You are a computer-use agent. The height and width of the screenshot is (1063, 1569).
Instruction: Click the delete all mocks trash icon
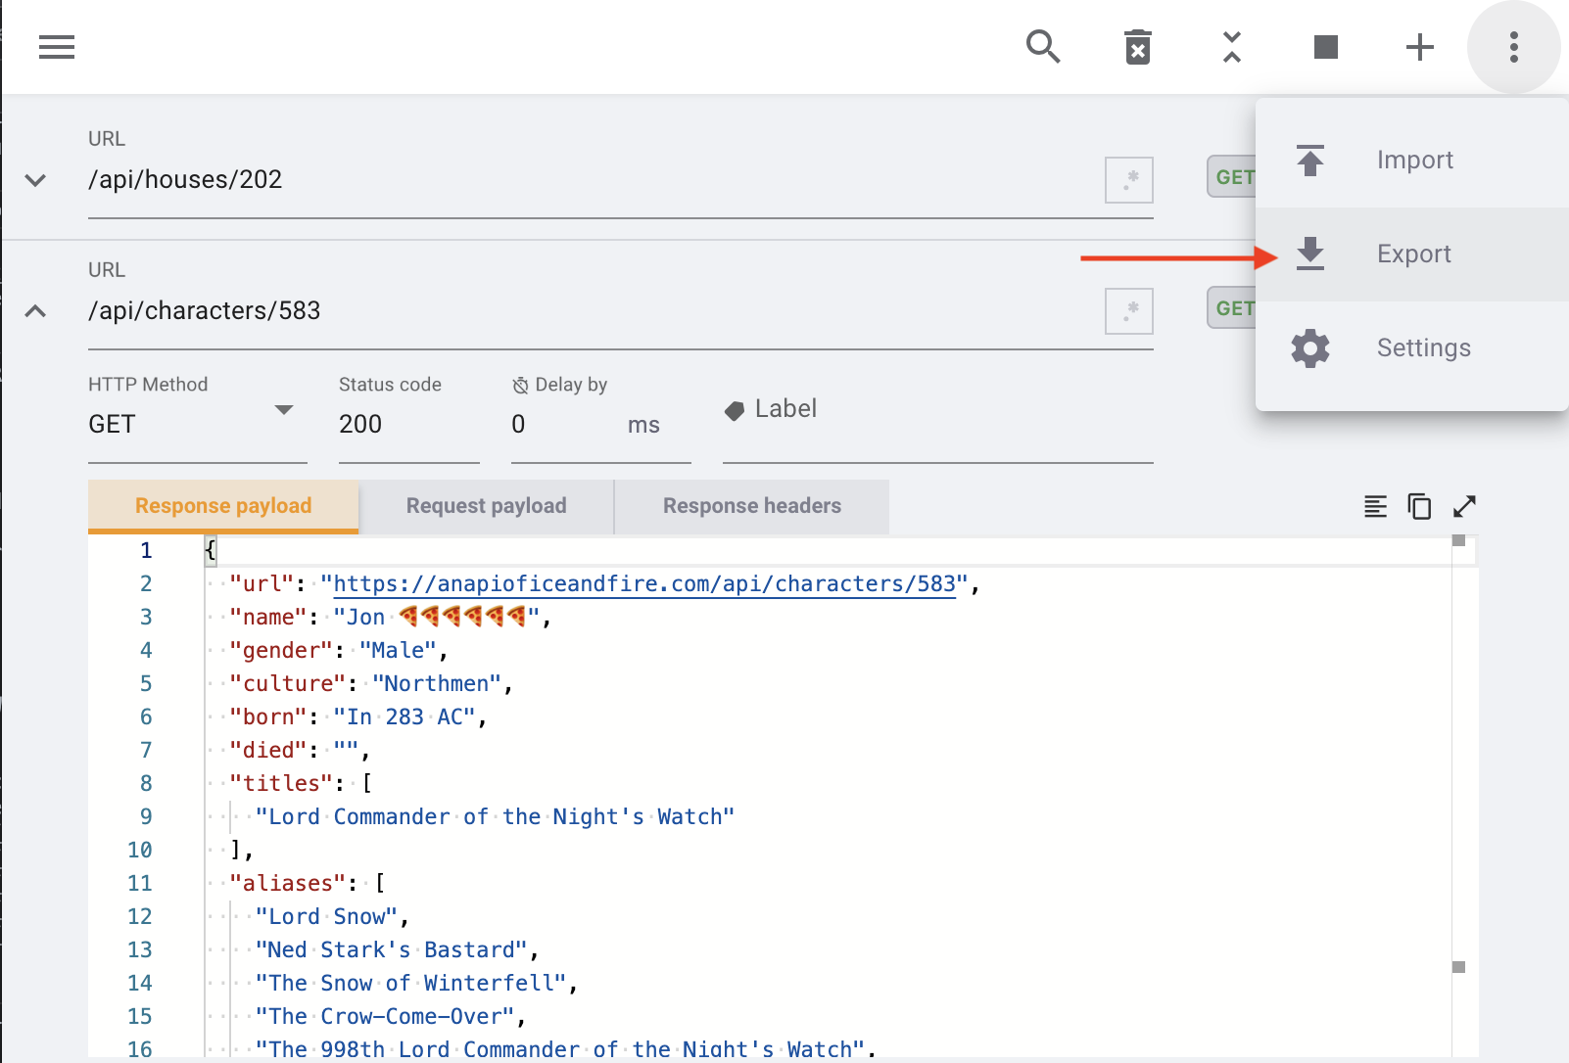(1137, 47)
